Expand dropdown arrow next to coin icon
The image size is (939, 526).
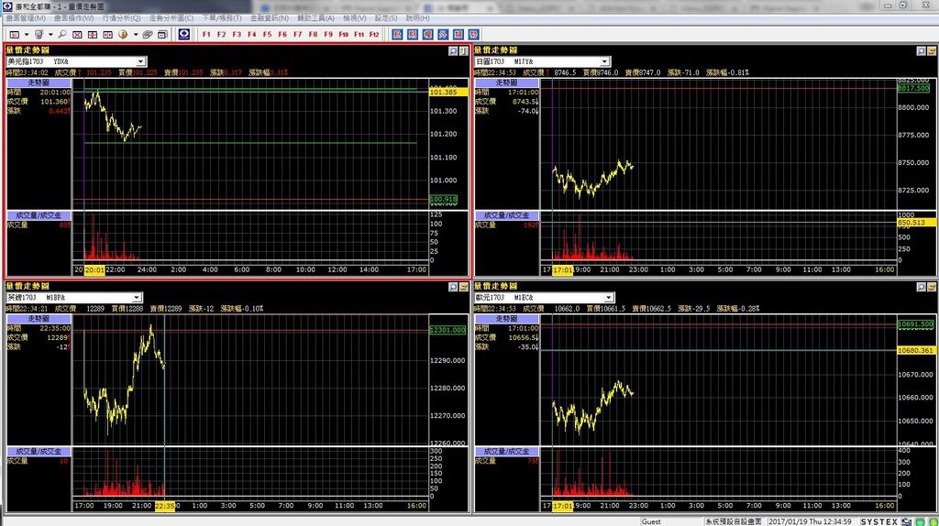[x=136, y=34]
